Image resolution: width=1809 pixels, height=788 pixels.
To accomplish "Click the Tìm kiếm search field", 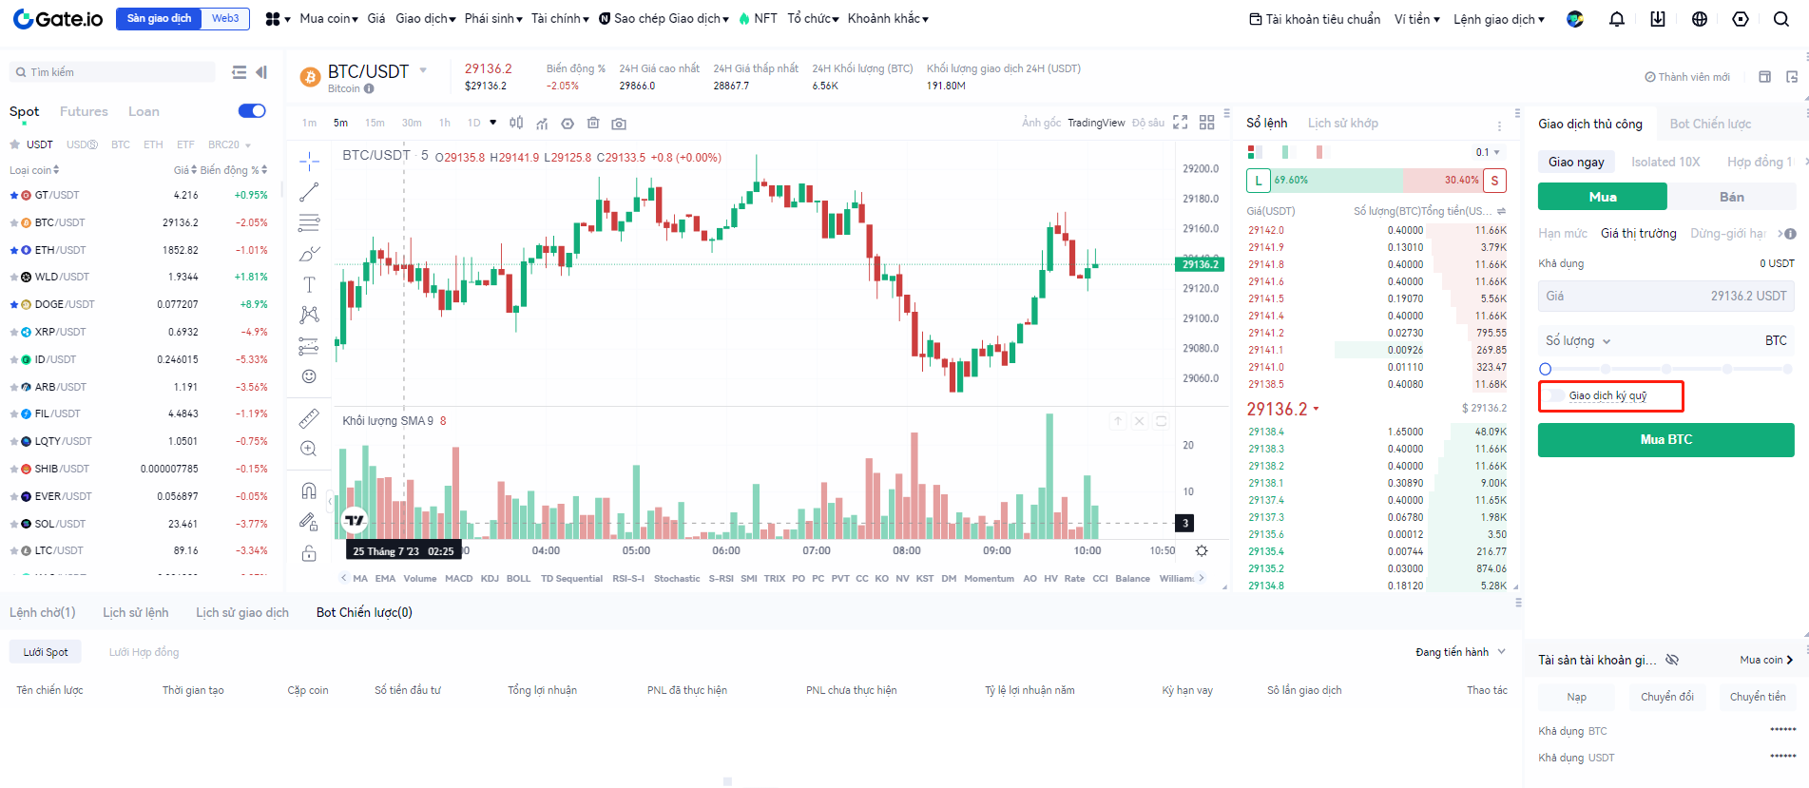I will pos(114,72).
